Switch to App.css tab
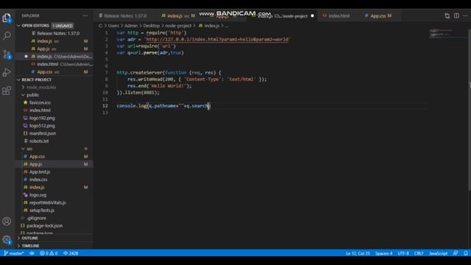The image size is (471, 265). tap(378, 15)
